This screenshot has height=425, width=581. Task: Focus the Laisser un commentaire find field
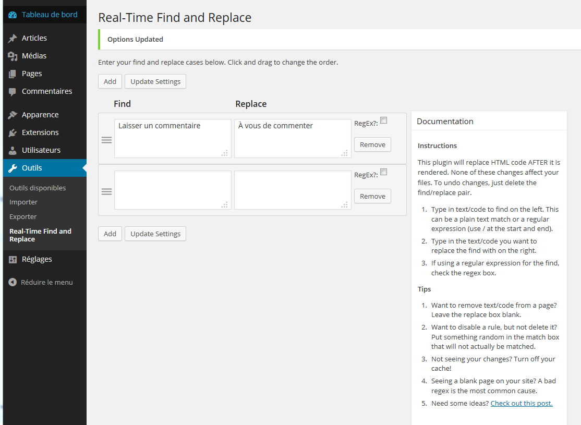(173, 138)
